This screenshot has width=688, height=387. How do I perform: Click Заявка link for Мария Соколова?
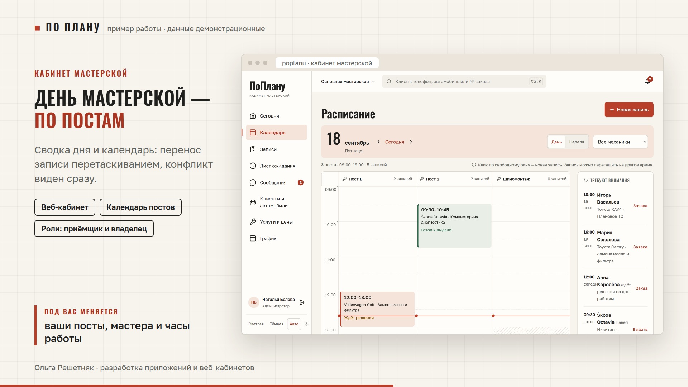point(640,247)
